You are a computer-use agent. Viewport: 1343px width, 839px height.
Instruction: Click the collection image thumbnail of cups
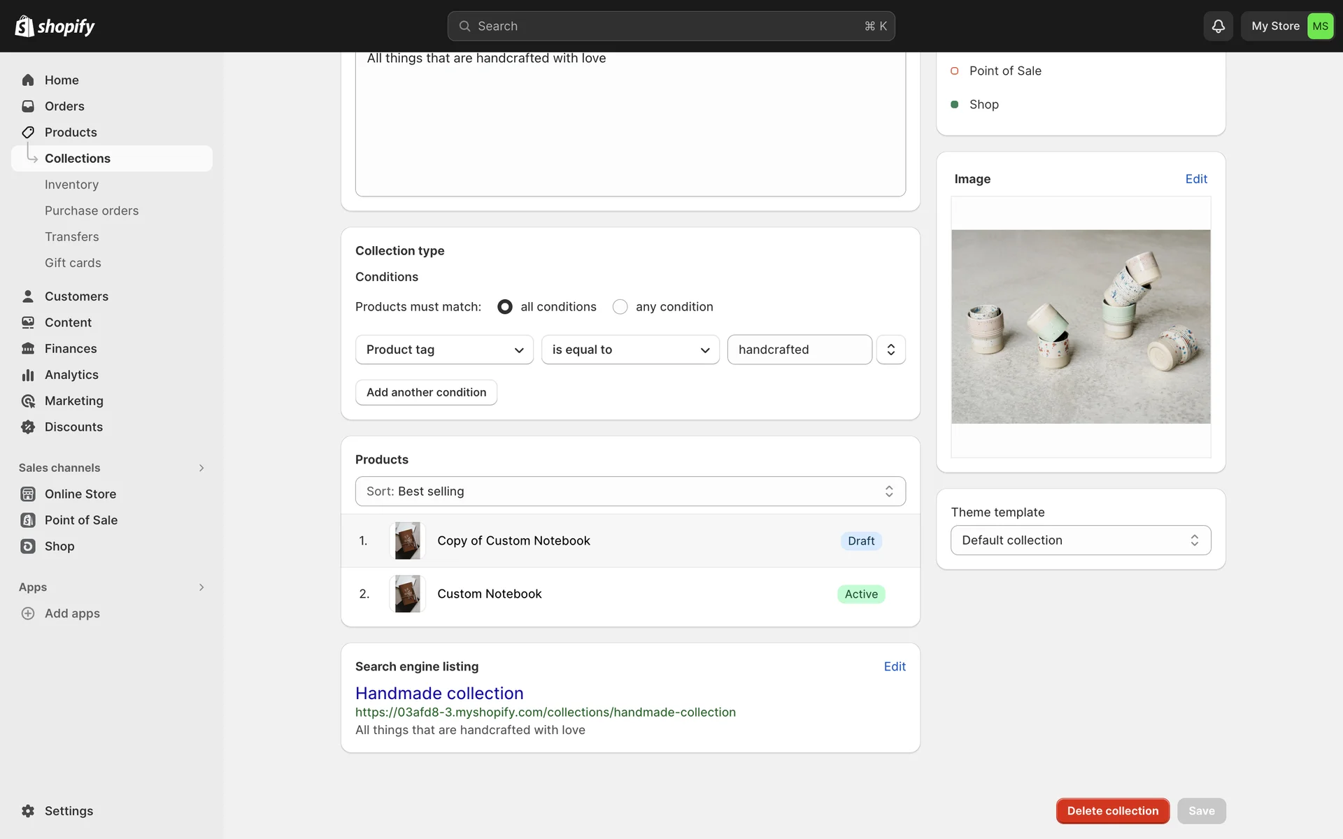1081,327
